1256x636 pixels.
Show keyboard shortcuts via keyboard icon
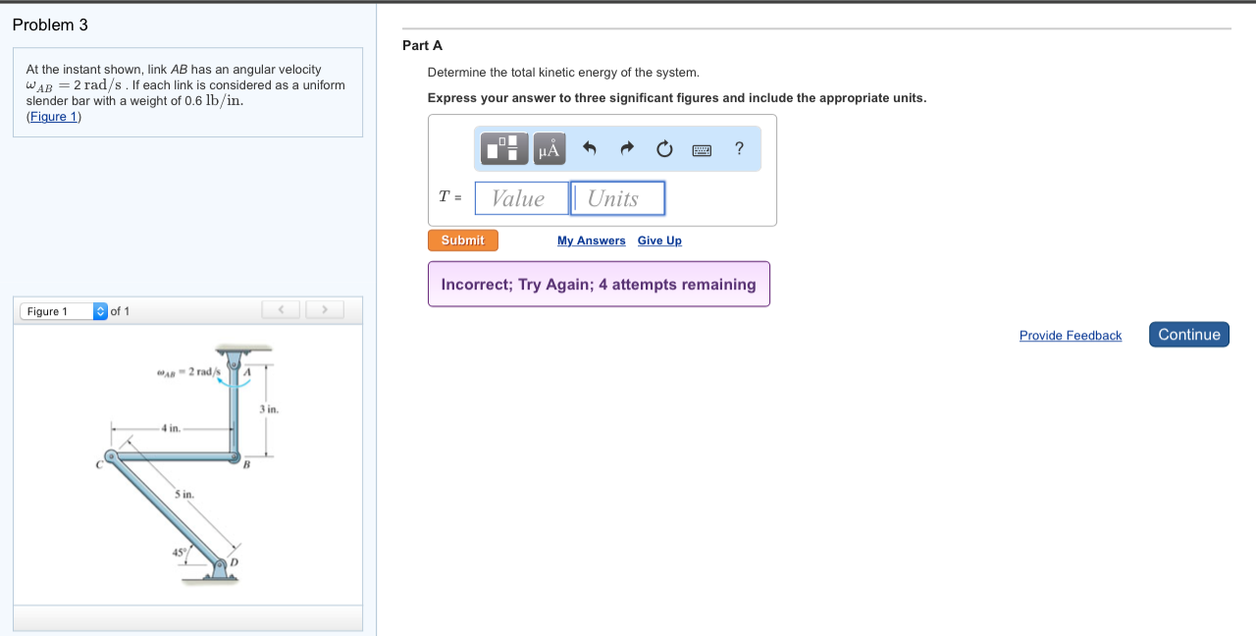click(x=702, y=150)
